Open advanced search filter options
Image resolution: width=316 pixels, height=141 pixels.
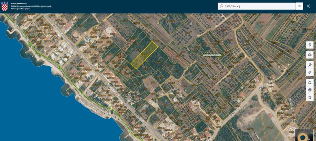click(x=299, y=6)
